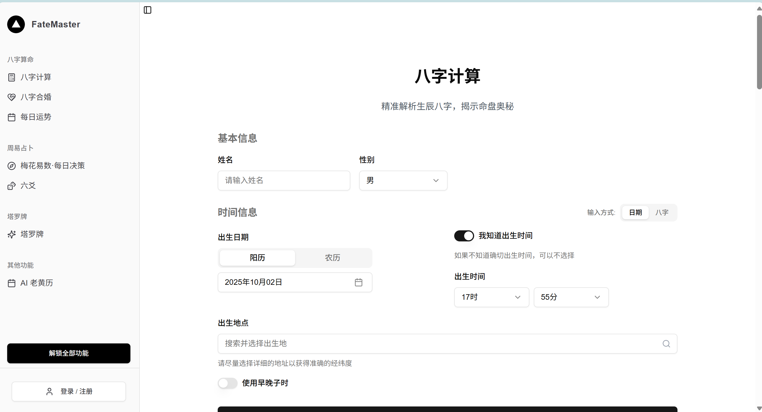Open 梅花易数 compass icon item
Image resolution: width=762 pixels, height=412 pixels.
click(x=12, y=166)
